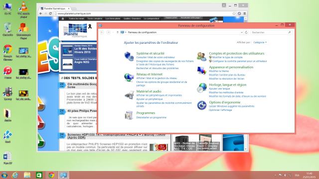Open the Windows Start button
This screenshot has width=319, height=179.
[x=4, y=175]
